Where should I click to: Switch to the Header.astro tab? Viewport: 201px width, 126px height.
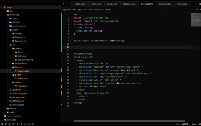click(x=129, y=4)
